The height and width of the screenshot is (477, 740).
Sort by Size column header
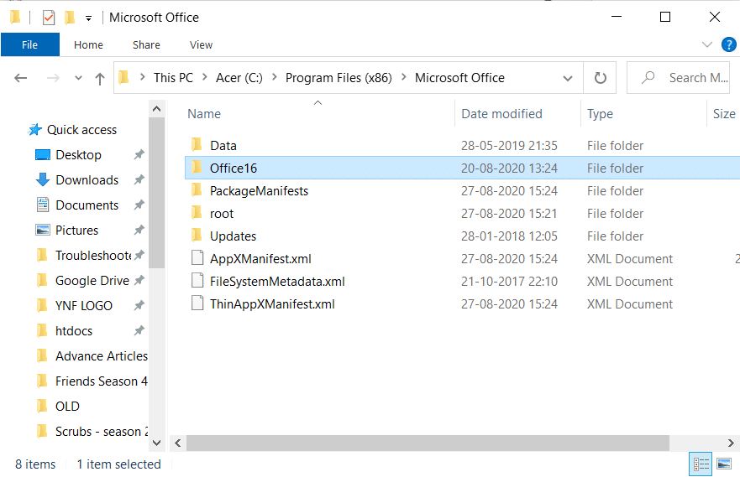(x=724, y=114)
